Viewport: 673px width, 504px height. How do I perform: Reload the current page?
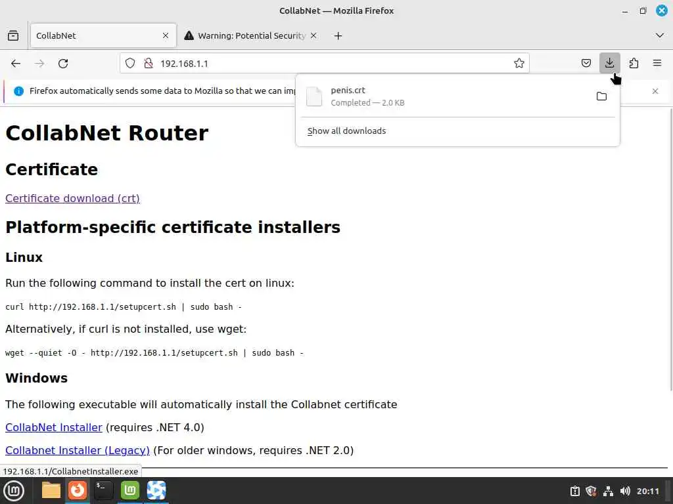63,64
